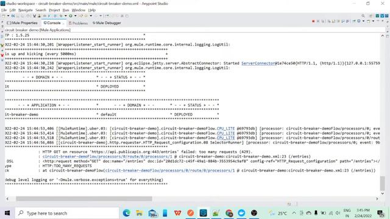Click the horizontal scroll left arrow
This screenshot has height=219, width=390.
click(7, 199)
